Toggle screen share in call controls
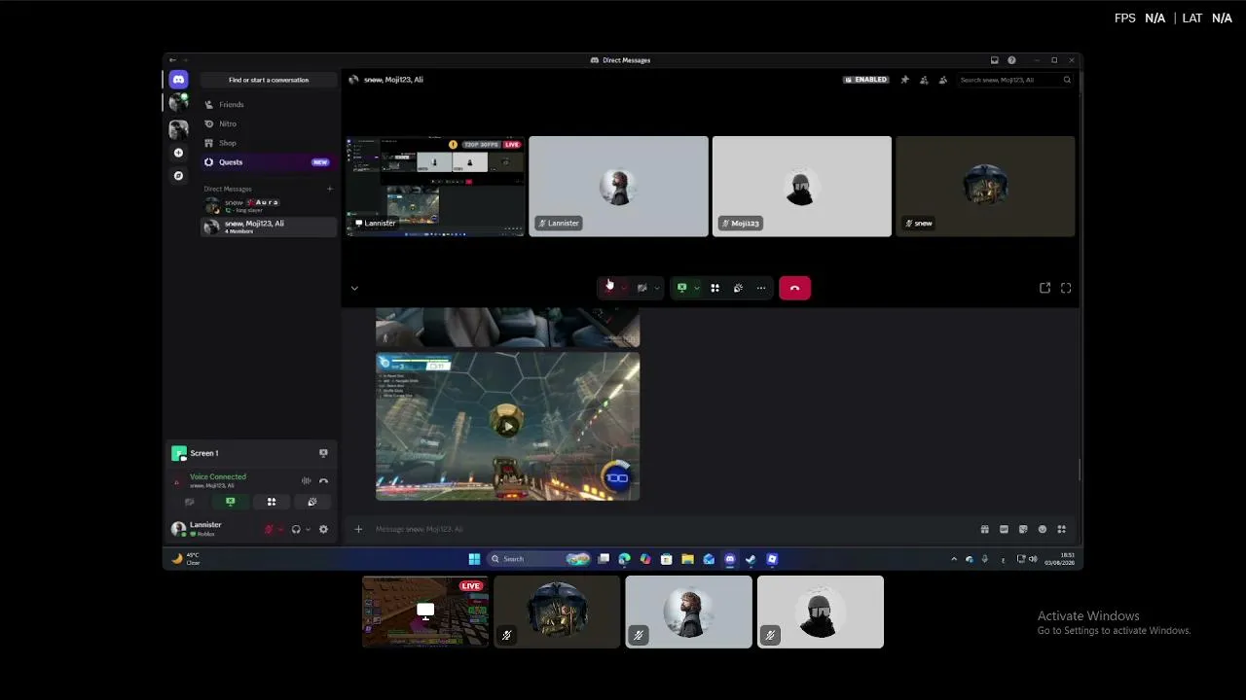 click(681, 288)
